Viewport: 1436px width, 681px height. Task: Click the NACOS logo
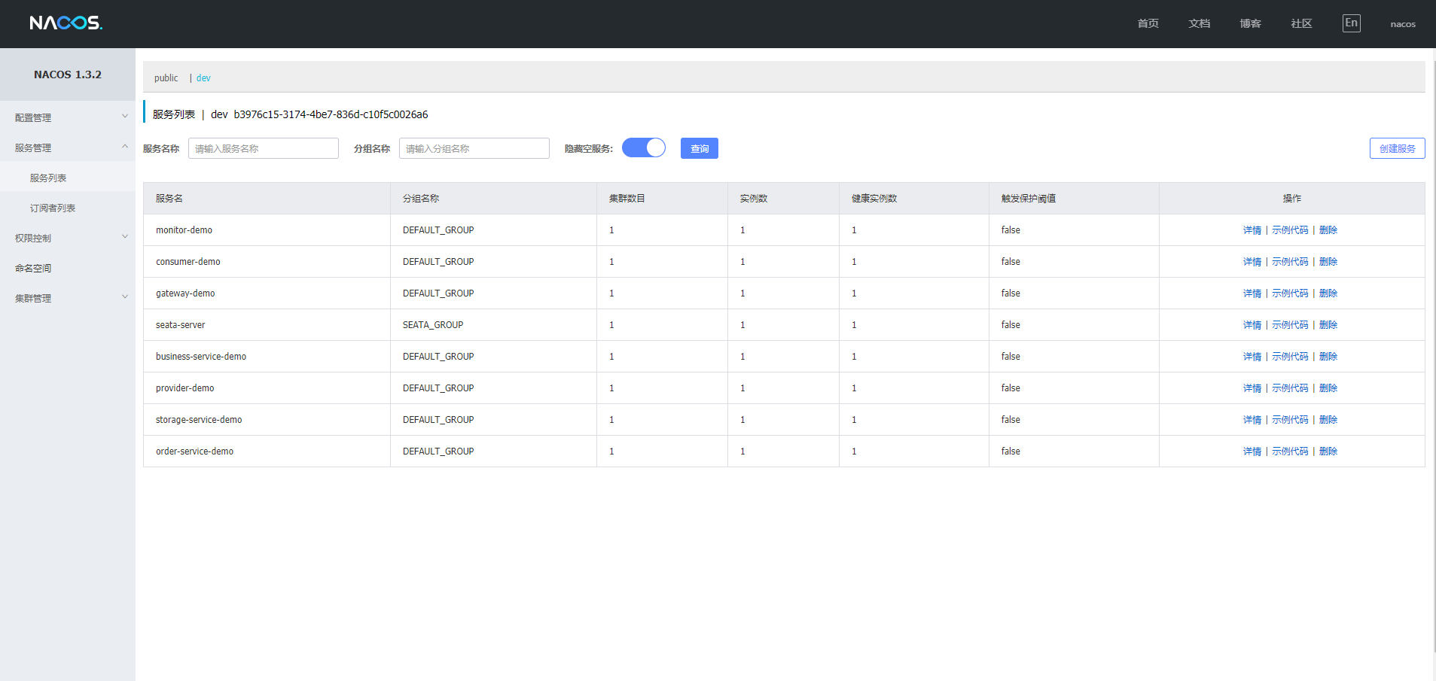coord(66,23)
